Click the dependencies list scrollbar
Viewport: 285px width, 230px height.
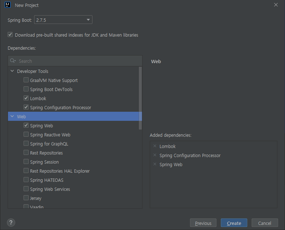click(x=140, y=98)
